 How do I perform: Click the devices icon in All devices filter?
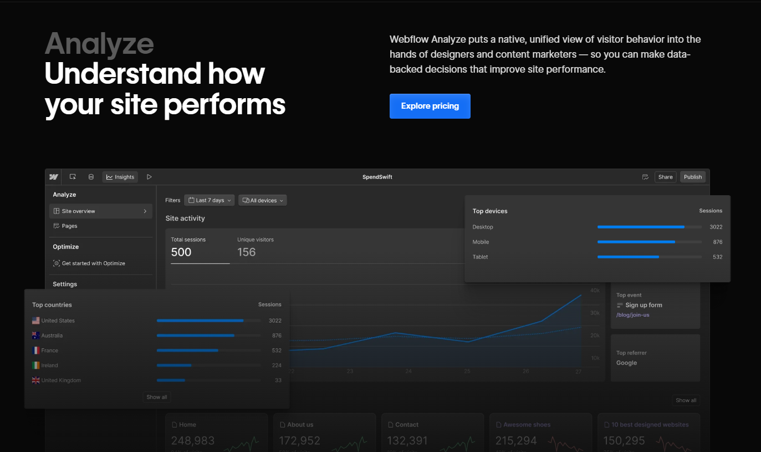coord(246,200)
